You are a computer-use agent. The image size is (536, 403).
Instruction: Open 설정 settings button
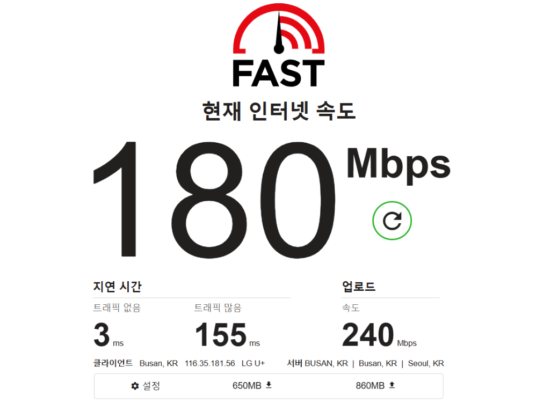click(146, 386)
